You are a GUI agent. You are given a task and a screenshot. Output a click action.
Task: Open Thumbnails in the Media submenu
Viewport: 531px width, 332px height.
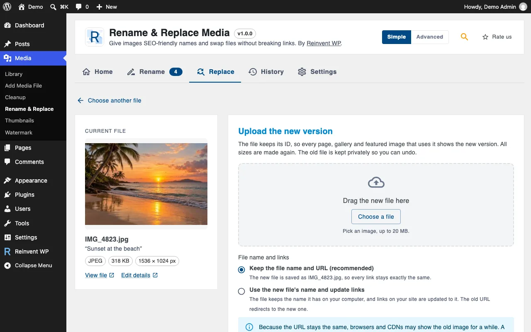19,120
